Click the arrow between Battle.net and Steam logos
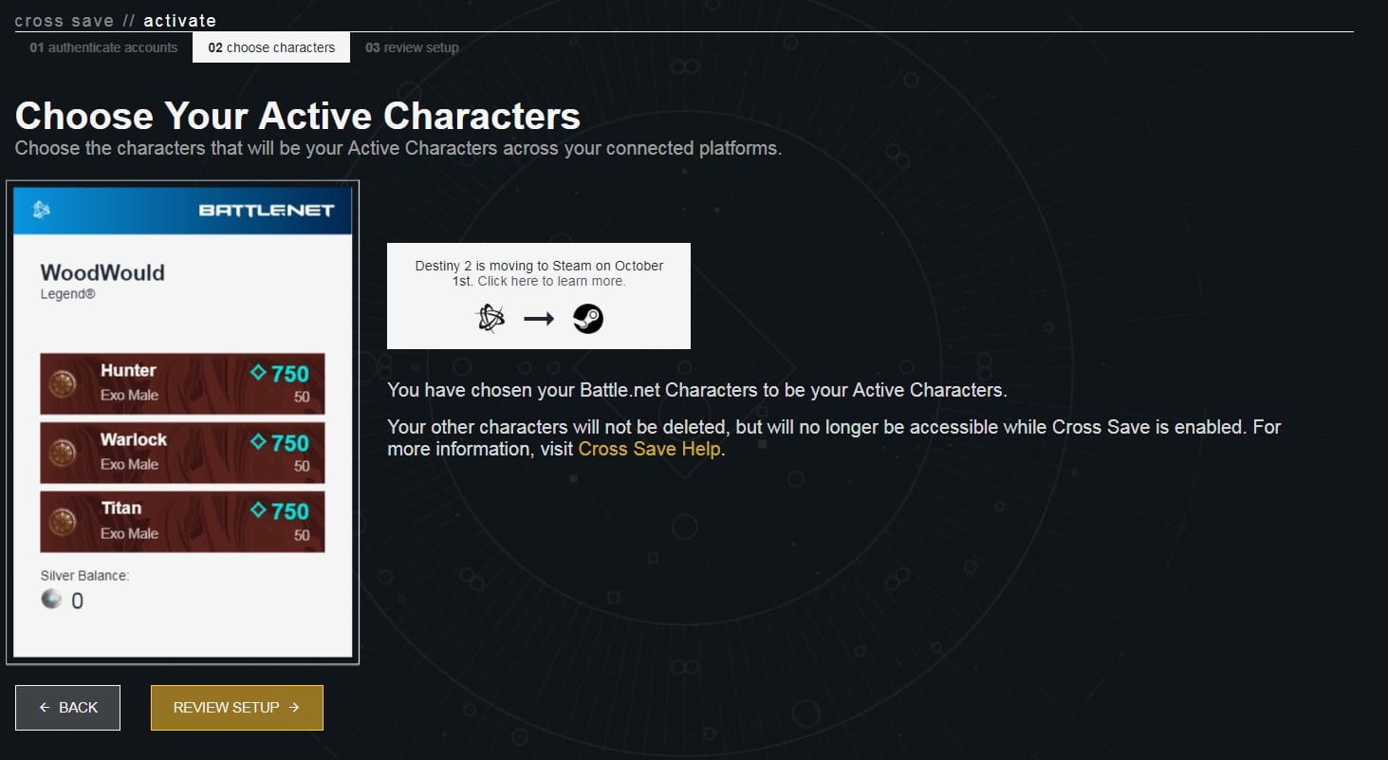 pos(539,320)
